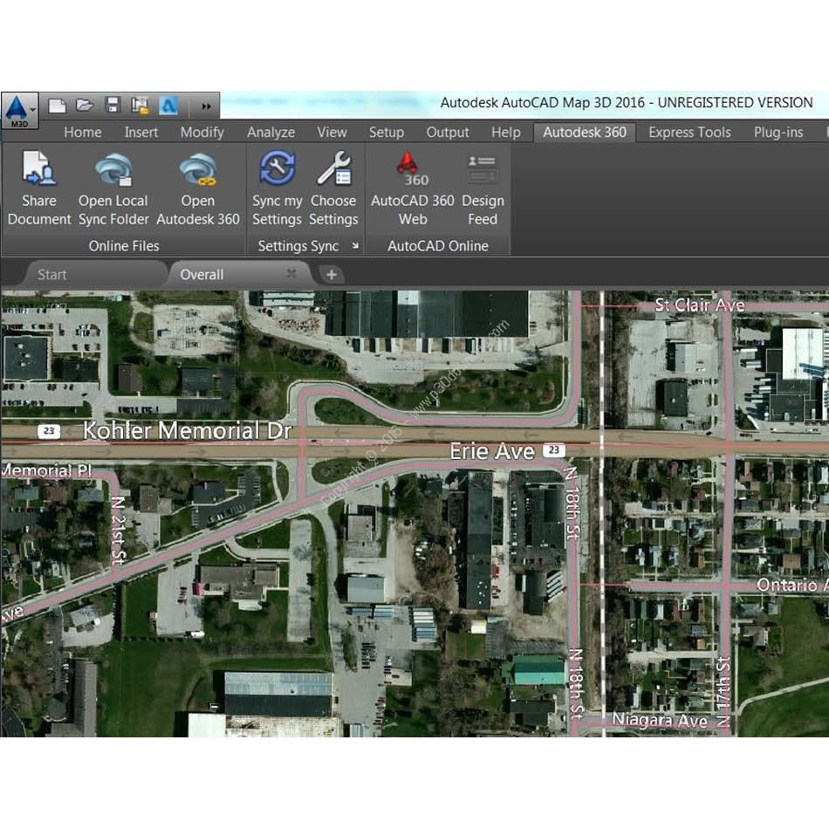Image resolution: width=829 pixels, height=829 pixels.
Task: Expand the quick access toolbar overflow arrows
Action: [206, 106]
